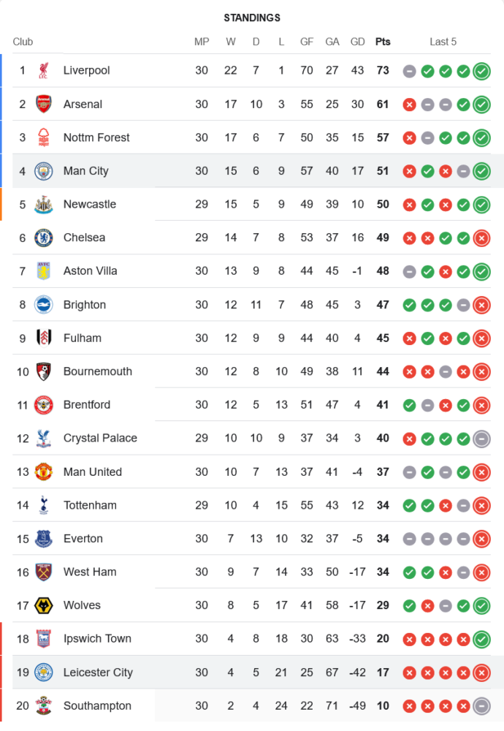Click Liverpool's most recent win indicator
The image size is (504, 731).
coord(481,71)
